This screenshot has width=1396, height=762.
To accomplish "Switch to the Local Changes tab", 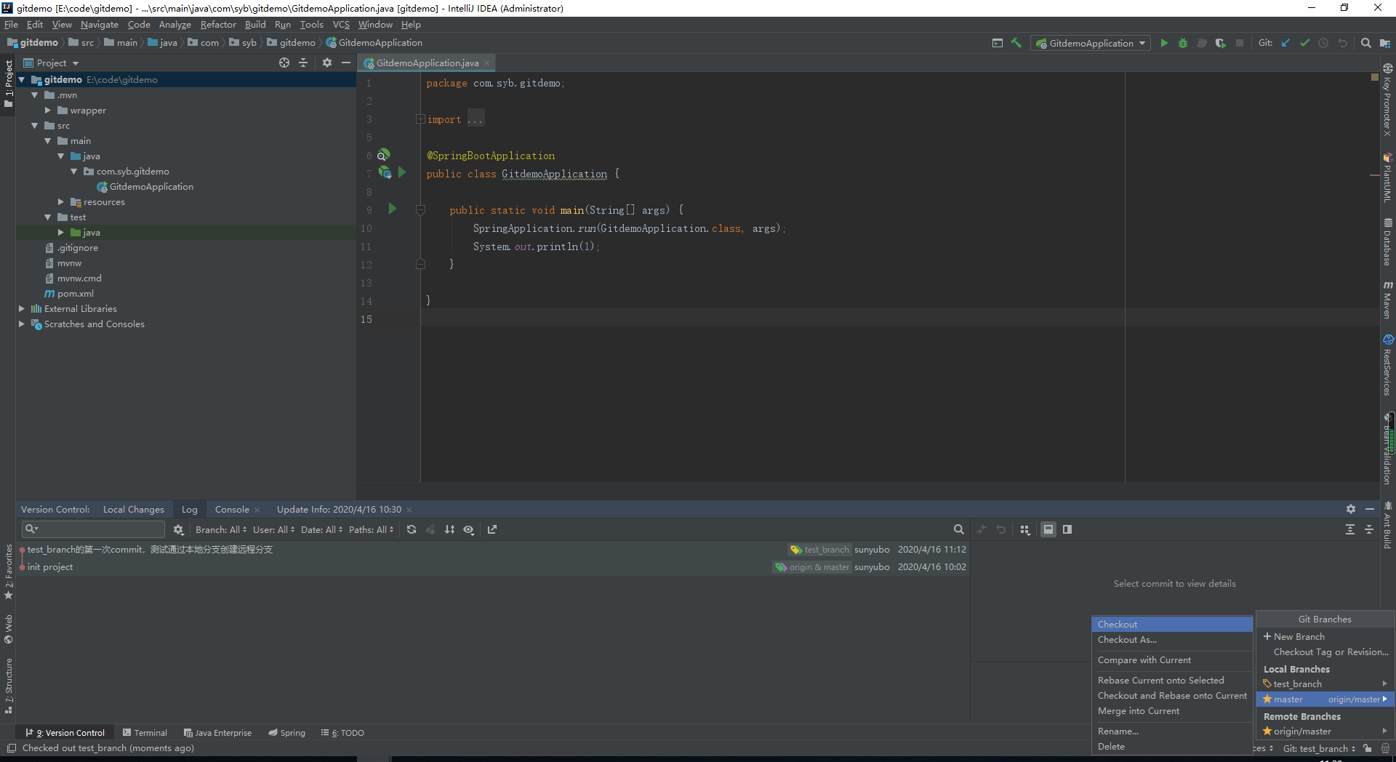I will (x=134, y=509).
